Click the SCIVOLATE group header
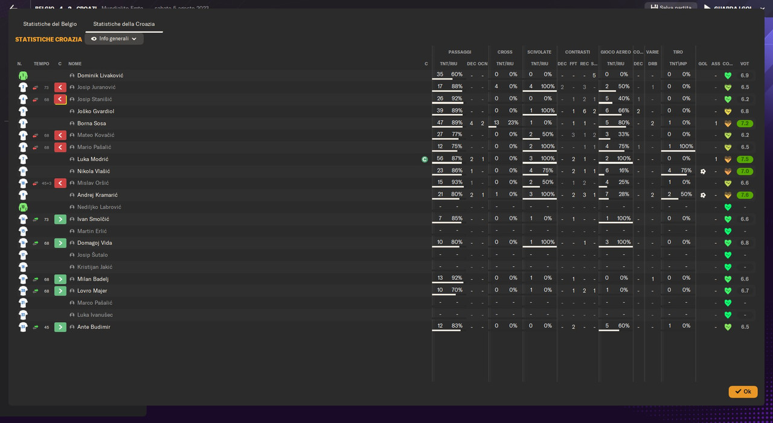The image size is (773, 423). tap(539, 52)
